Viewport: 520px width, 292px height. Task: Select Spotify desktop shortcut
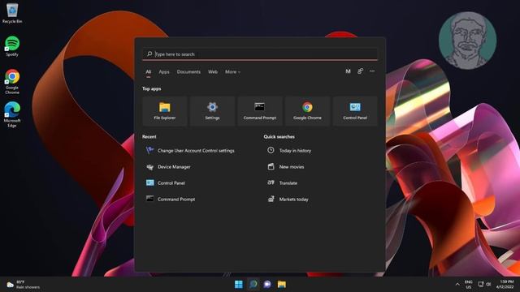[12, 46]
